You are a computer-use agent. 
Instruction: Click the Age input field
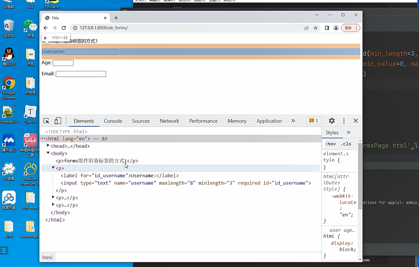coord(63,63)
